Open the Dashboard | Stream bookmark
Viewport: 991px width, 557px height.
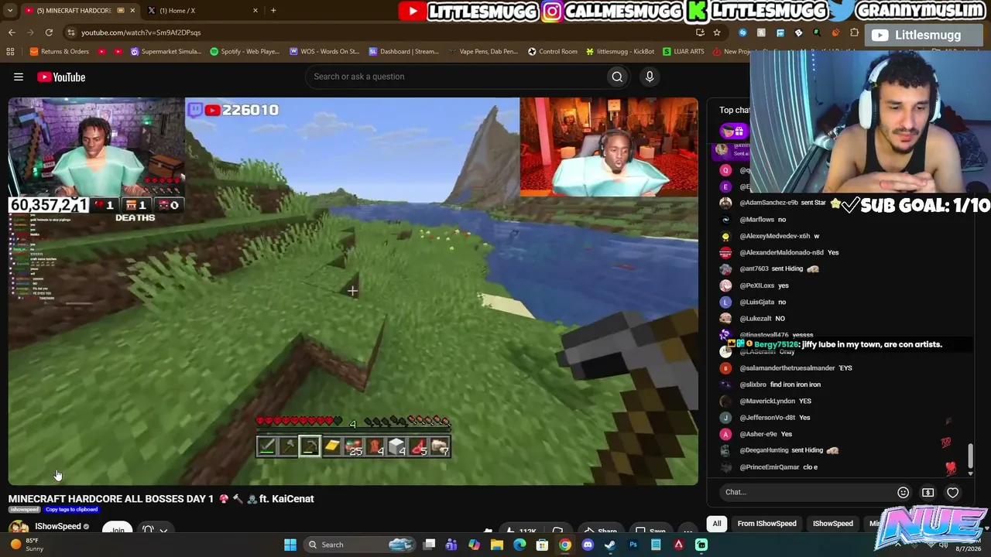pos(404,52)
